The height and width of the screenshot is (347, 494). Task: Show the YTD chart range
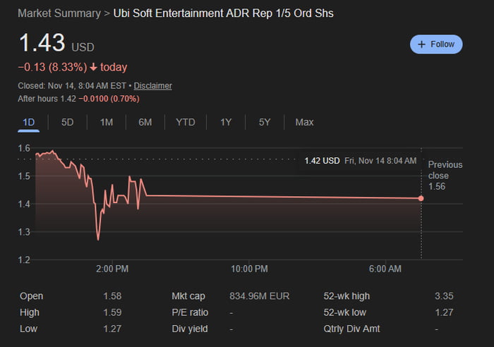point(186,122)
